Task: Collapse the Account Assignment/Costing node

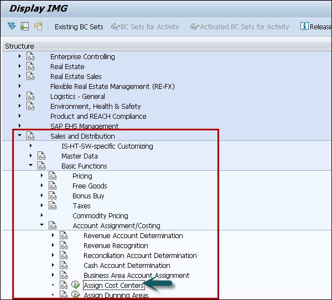Action: tap(42, 225)
